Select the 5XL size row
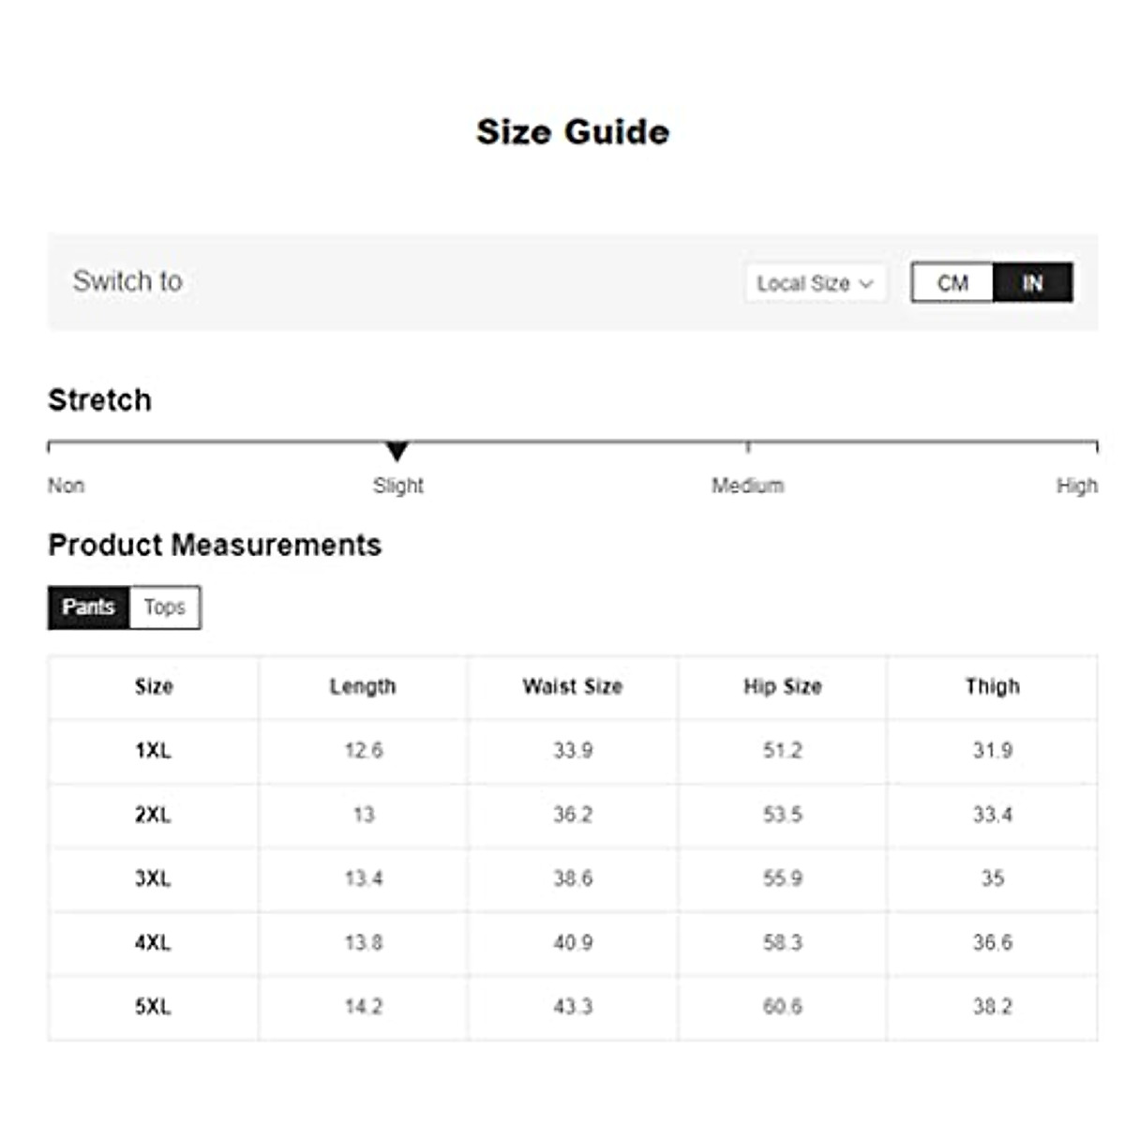This screenshot has width=1125, height=1125. pos(153,1007)
